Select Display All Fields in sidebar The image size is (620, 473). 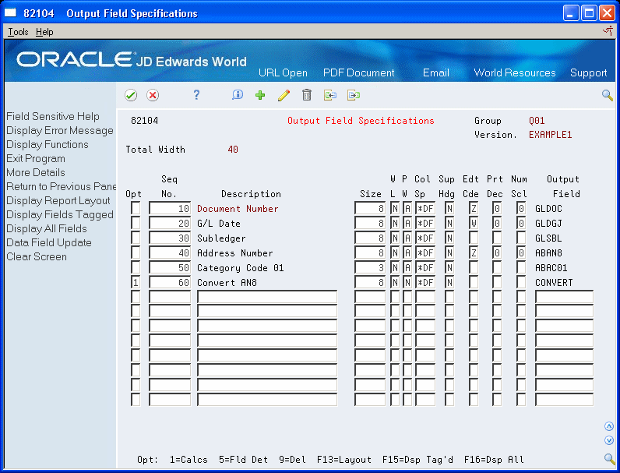tap(46, 228)
